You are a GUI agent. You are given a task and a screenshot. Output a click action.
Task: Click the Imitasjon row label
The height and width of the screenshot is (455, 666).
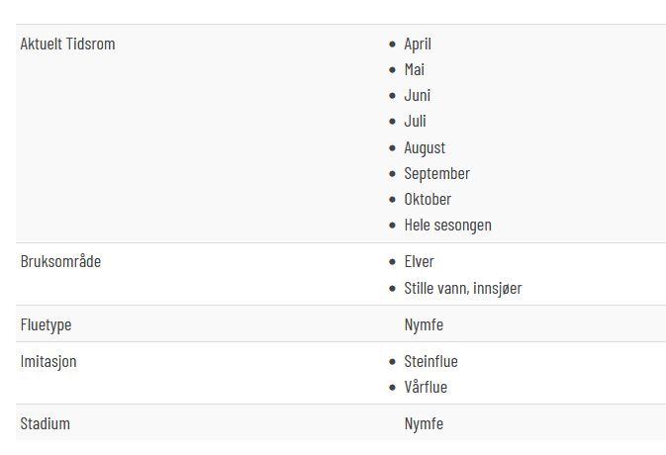click(x=48, y=362)
